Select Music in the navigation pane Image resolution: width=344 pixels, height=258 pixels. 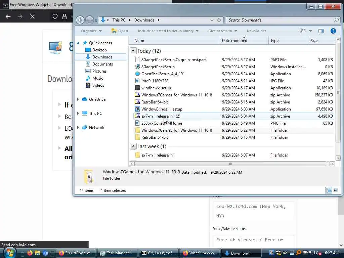[x=97, y=78]
